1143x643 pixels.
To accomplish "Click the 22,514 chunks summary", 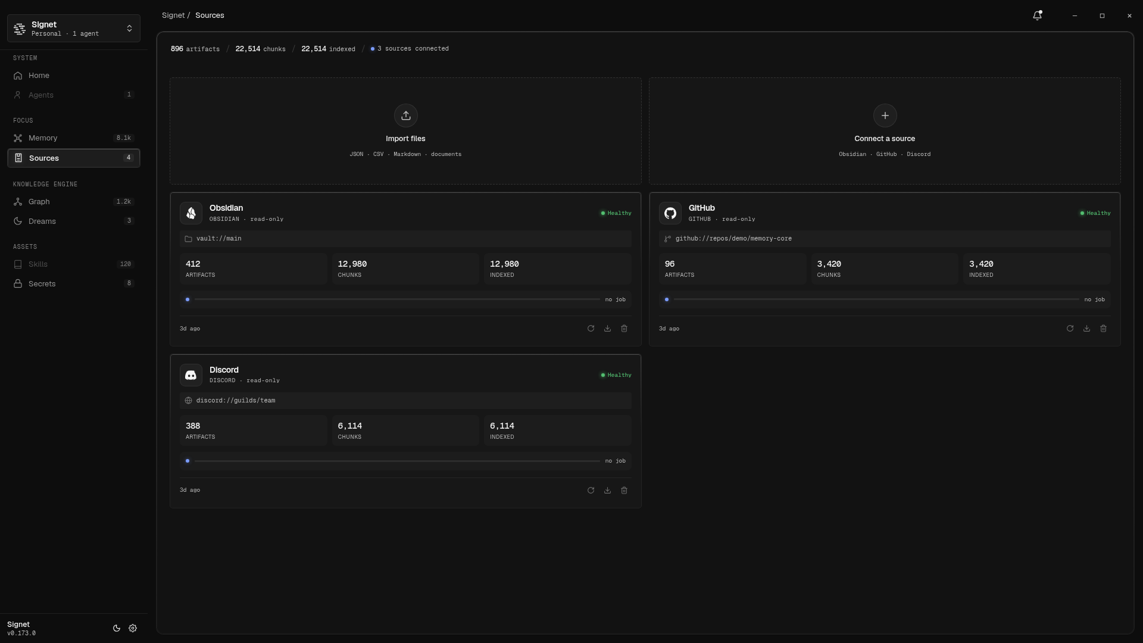I will point(260,49).
